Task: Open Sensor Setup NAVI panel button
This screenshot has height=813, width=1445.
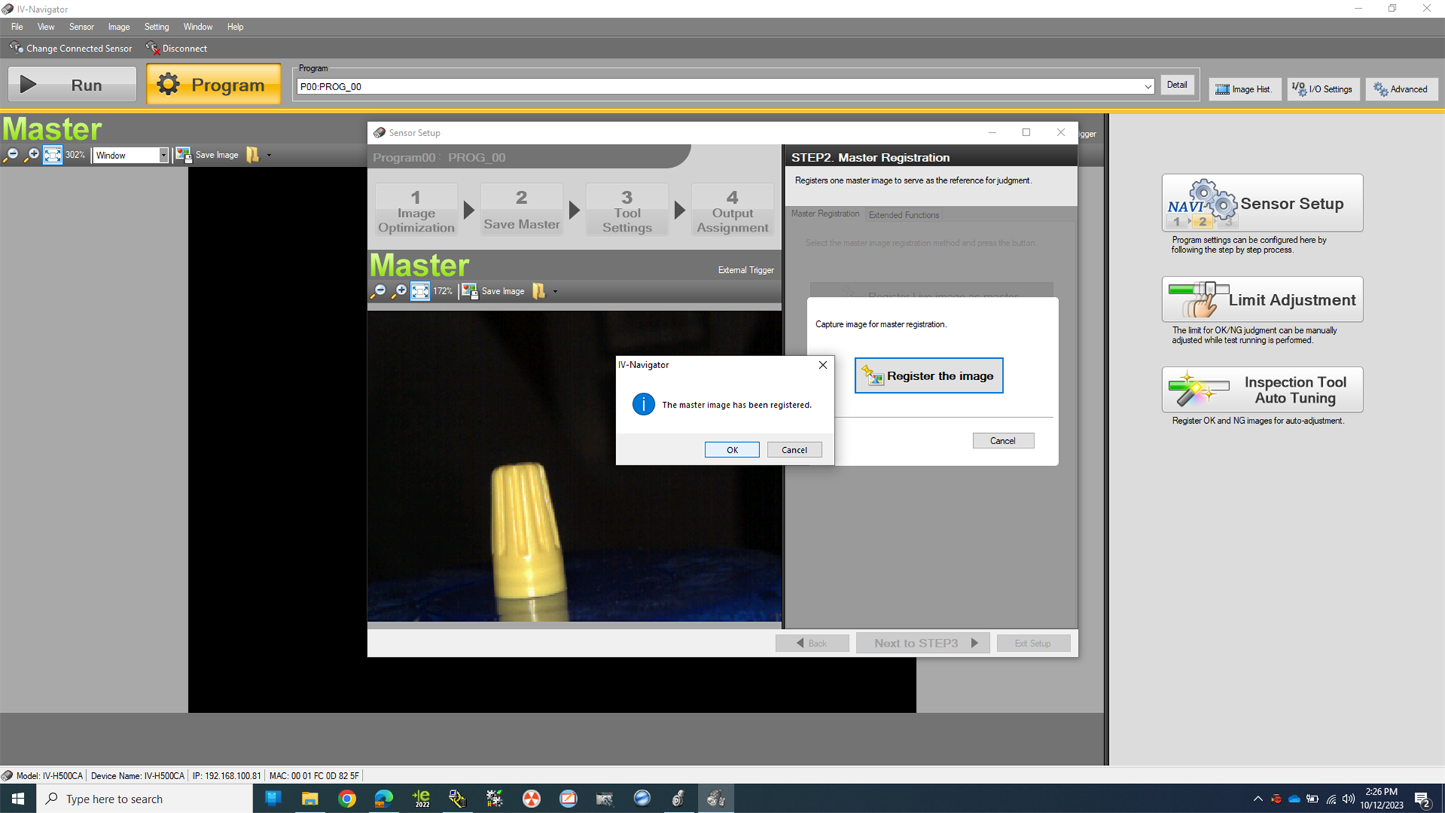Action: [x=1262, y=203]
